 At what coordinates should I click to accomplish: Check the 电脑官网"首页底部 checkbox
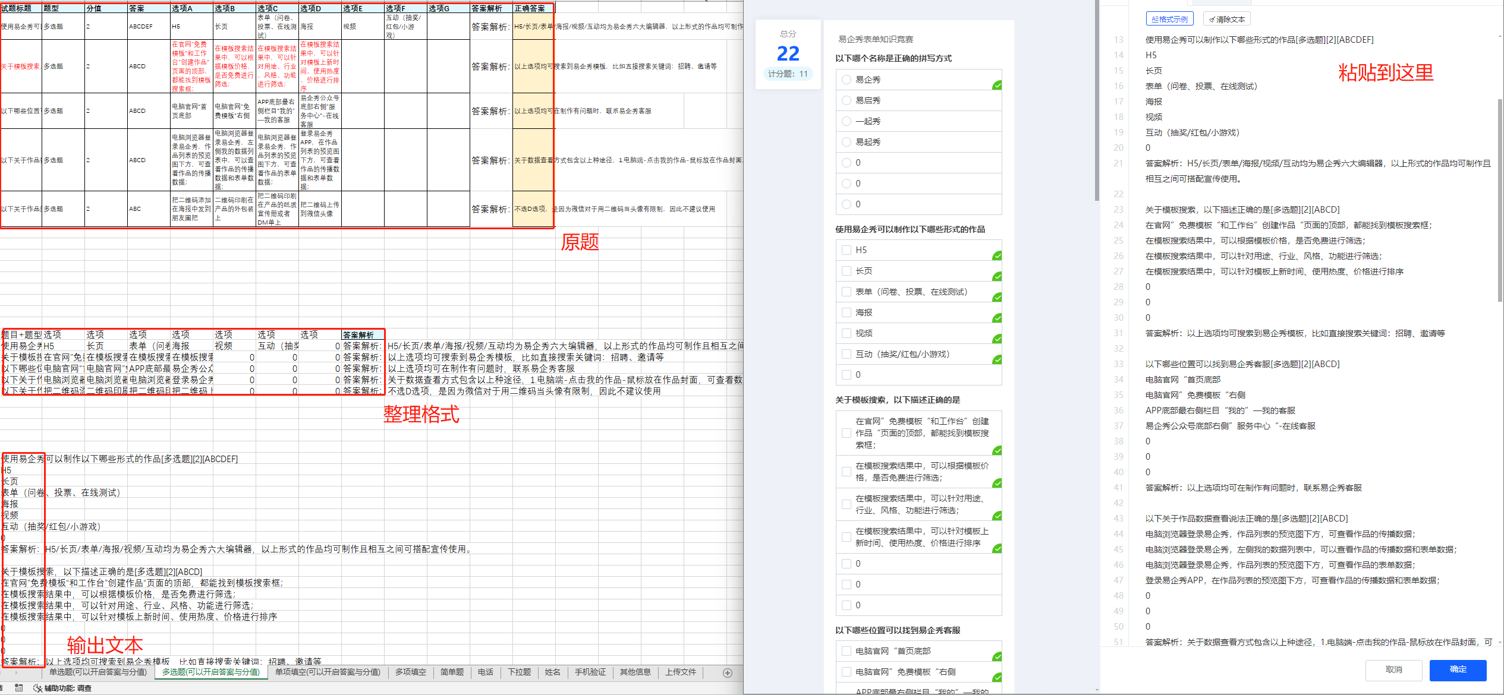tap(847, 651)
